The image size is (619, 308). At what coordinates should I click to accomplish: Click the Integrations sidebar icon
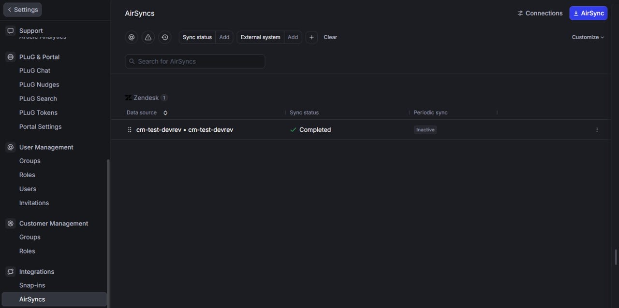coord(11,272)
